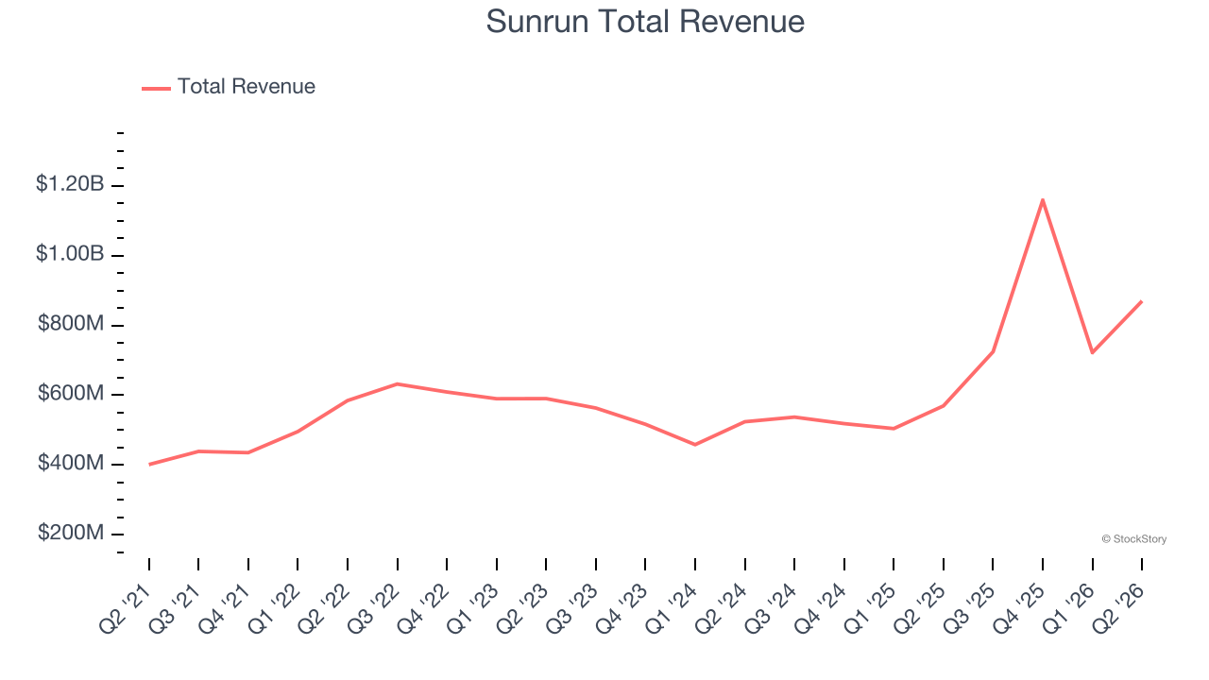Click the Q3 '25 point on revenue line

tap(993, 351)
